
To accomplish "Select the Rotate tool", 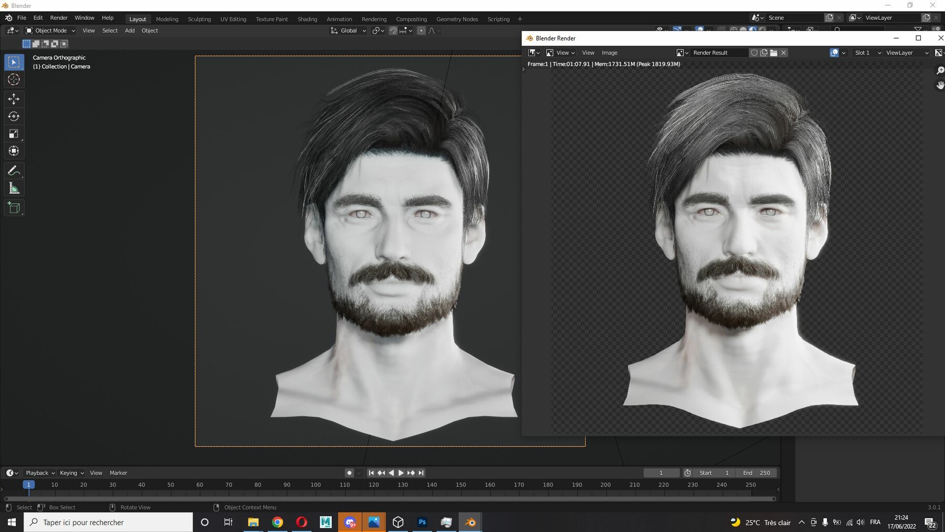I will coord(14,116).
